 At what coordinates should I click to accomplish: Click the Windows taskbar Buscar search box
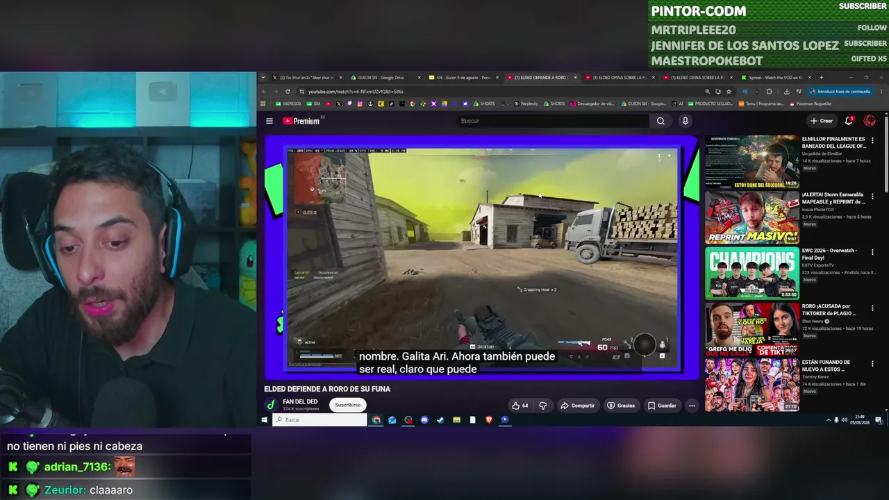click(x=320, y=420)
